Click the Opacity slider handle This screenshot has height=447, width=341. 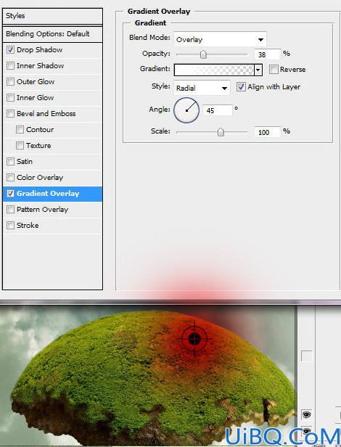pos(203,54)
